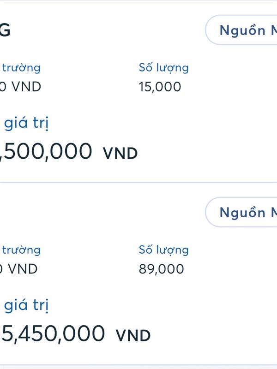The height and width of the screenshot is (369, 277).
Task: Select the quantity value 89,000
Action: 161,269
